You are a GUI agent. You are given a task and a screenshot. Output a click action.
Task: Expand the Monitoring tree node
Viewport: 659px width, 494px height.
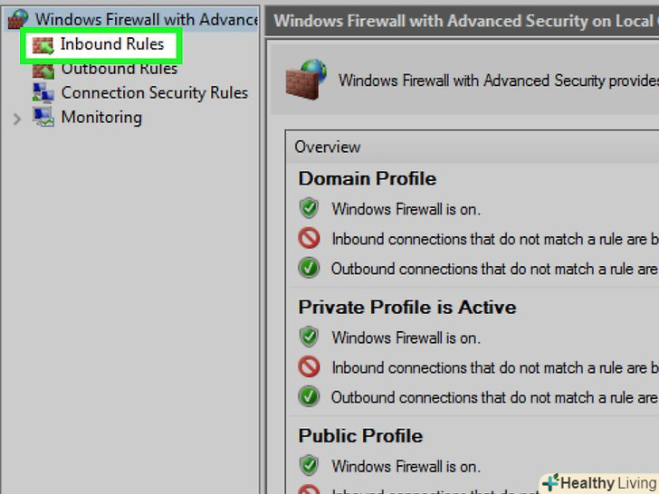click(x=17, y=118)
